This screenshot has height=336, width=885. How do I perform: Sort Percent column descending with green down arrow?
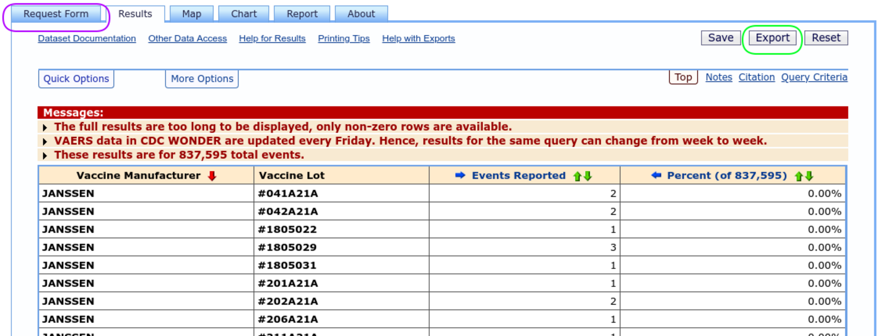click(809, 176)
